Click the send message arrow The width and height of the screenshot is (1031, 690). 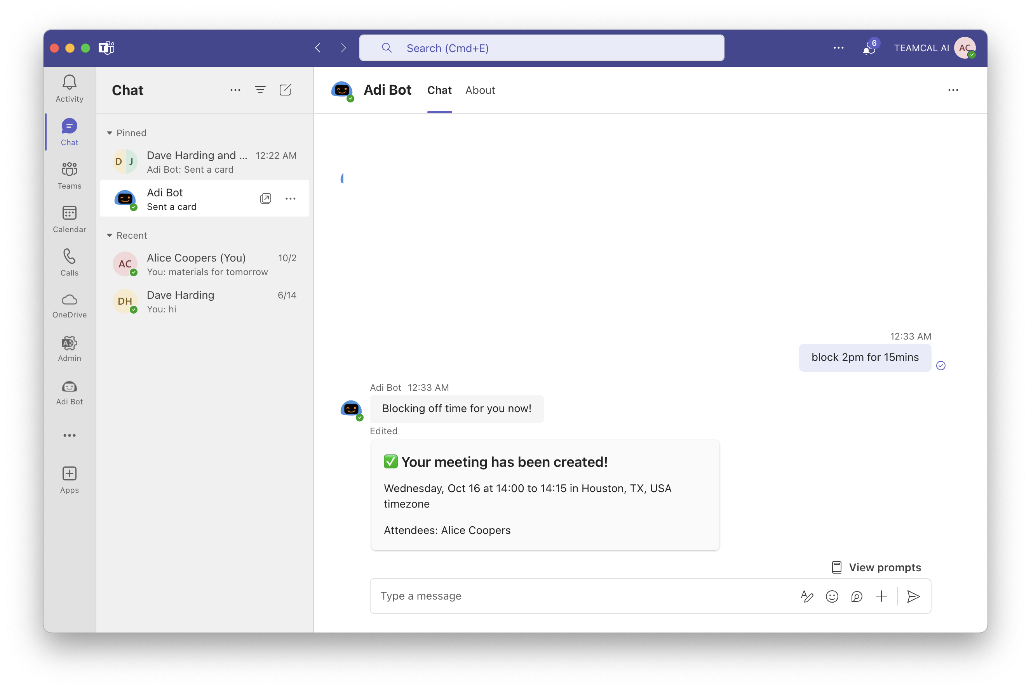click(x=913, y=596)
